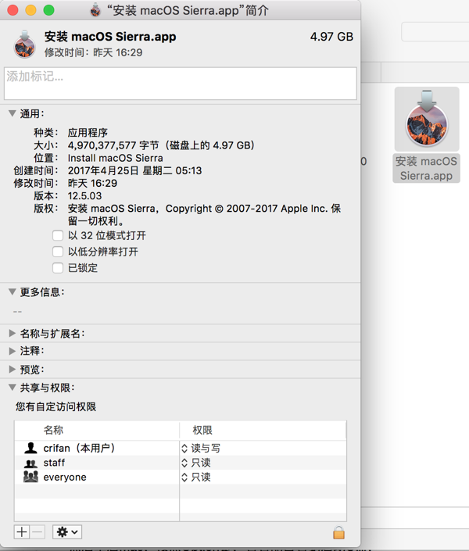Image resolution: width=469 pixels, height=551 pixels.
Task: Click the plus button to add a user
Action: (x=22, y=532)
